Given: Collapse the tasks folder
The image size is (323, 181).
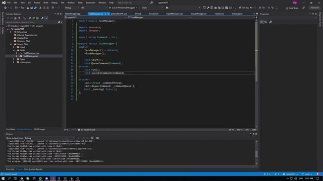Looking at the screenshot, I should [x=14, y=50].
